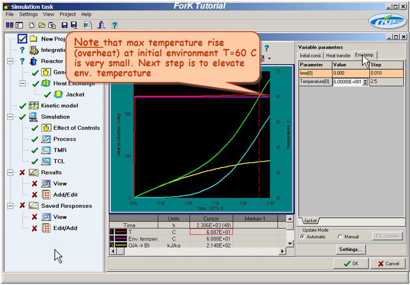410x285 pixels.
Task: Open the View menu
Action: 49,14
